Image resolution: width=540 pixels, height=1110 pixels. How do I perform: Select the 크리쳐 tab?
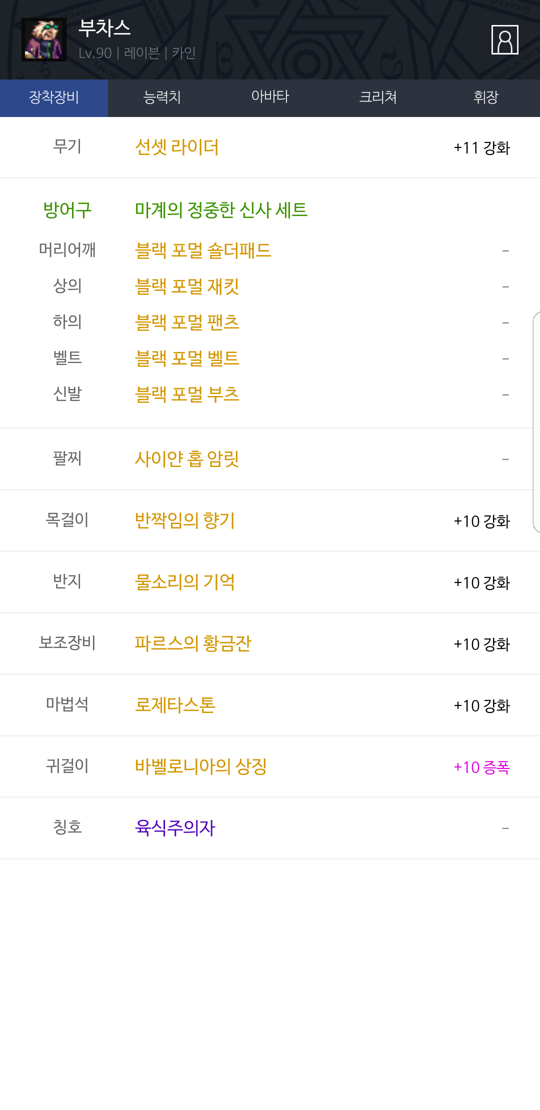[x=378, y=97]
